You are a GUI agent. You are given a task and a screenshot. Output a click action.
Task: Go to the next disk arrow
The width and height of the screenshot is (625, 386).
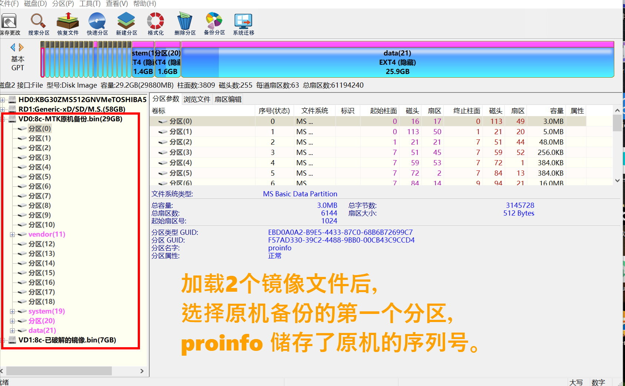click(21, 47)
